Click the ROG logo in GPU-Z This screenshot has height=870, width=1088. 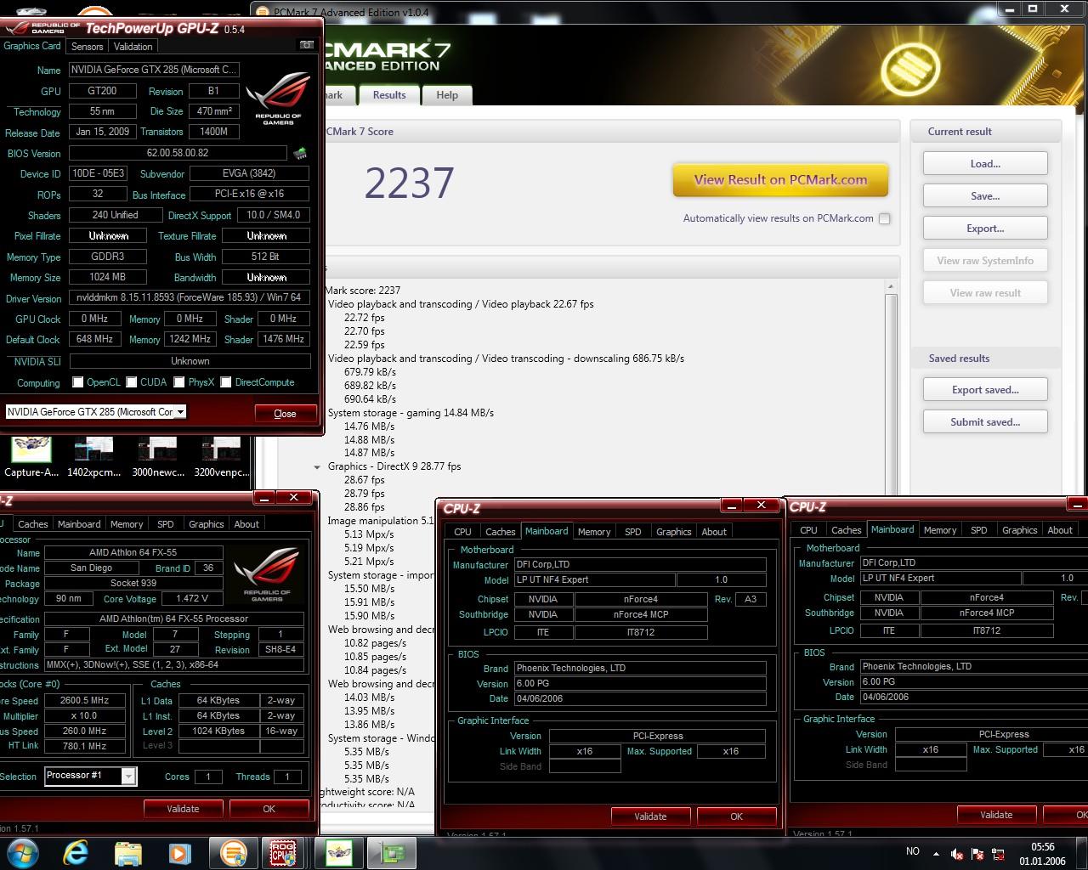(278, 100)
